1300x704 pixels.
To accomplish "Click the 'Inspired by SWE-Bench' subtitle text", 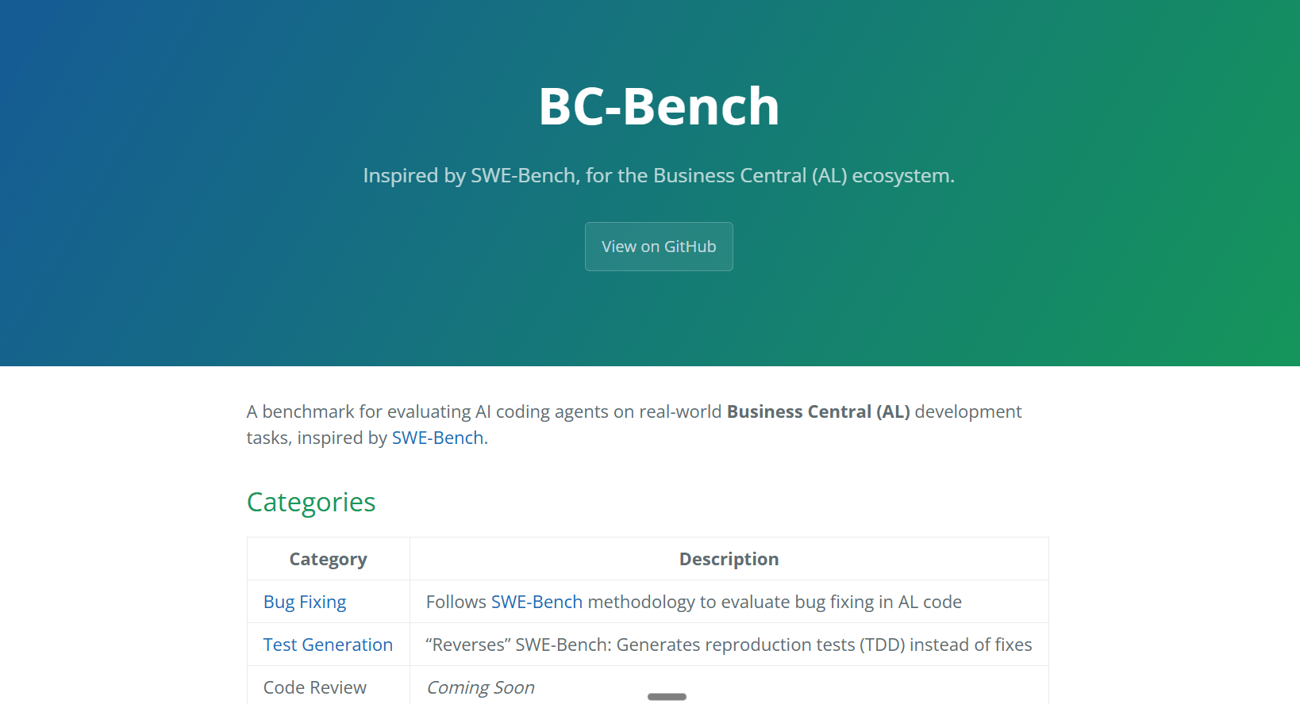I will (x=659, y=175).
